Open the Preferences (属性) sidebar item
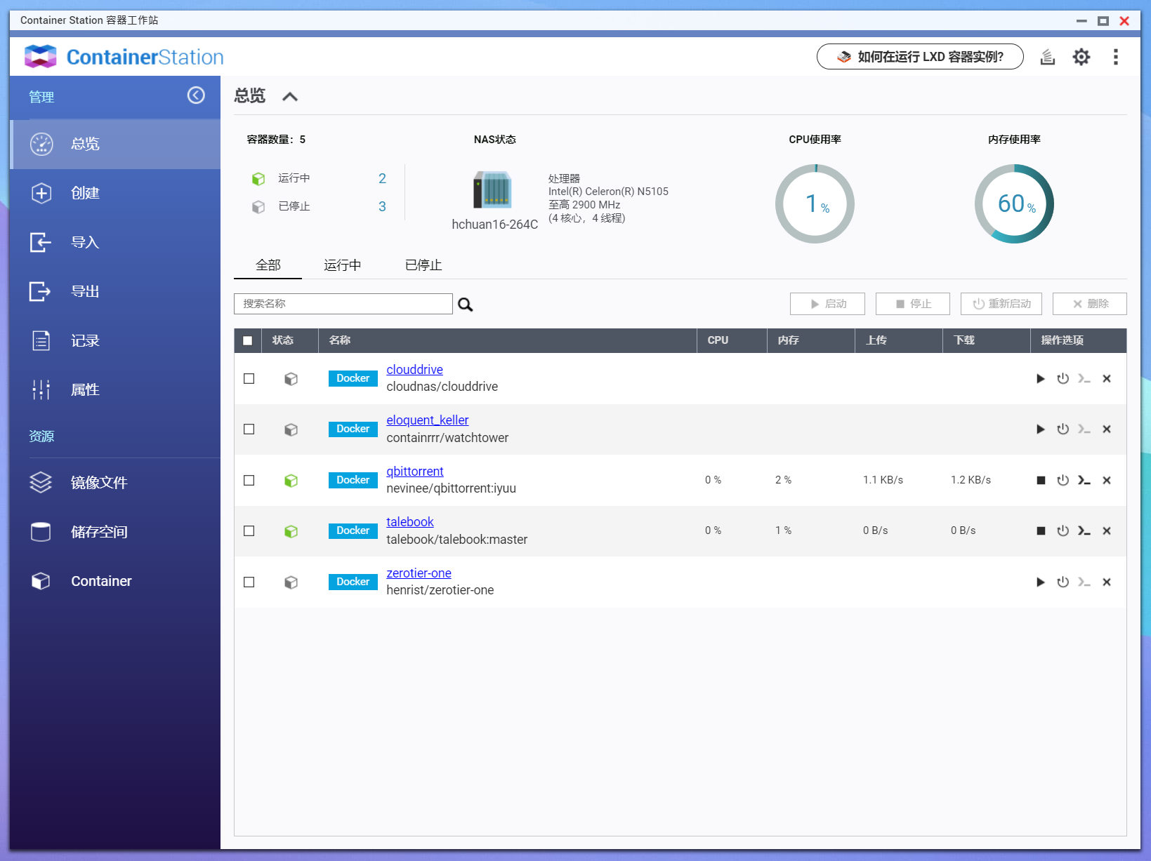The height and width of the screenshot is (861, 1151). [x=115, y=389]
